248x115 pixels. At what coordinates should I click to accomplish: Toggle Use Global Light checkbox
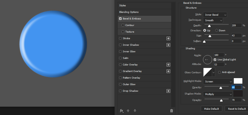coord(215,60)
